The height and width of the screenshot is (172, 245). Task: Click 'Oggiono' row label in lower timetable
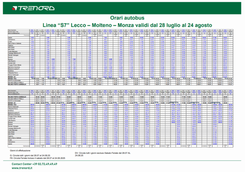coord(10,136)
